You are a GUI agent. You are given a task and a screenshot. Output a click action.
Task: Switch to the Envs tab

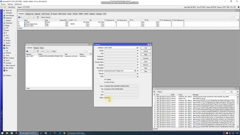pos(42,48)
